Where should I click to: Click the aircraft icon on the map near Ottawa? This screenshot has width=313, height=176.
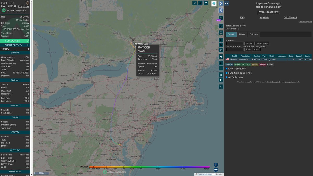coord(134,41)
